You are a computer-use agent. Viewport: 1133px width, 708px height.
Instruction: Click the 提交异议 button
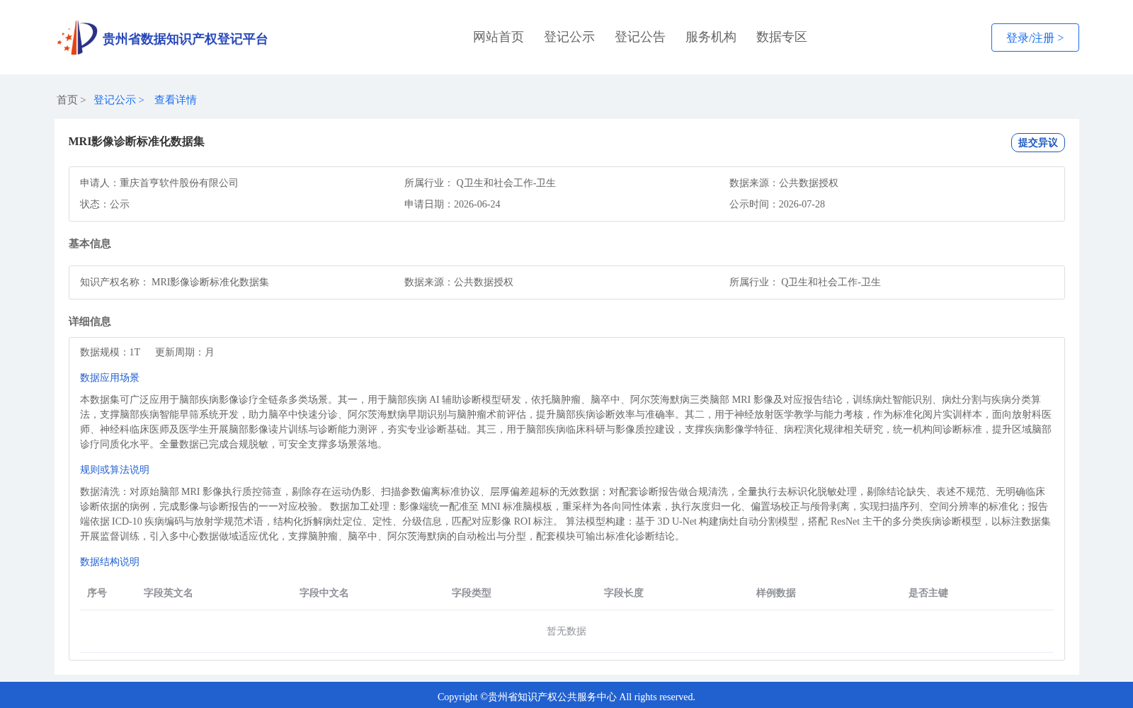click(1038, 142)
